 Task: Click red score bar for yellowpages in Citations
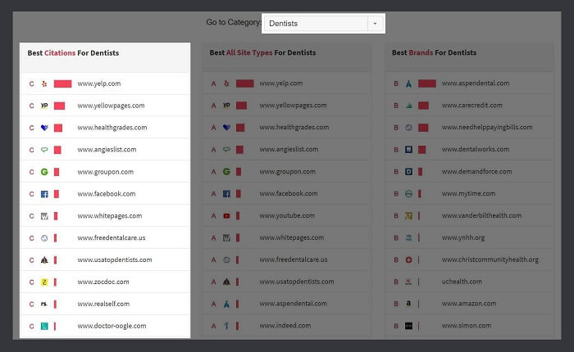click(x=59, y=106)
